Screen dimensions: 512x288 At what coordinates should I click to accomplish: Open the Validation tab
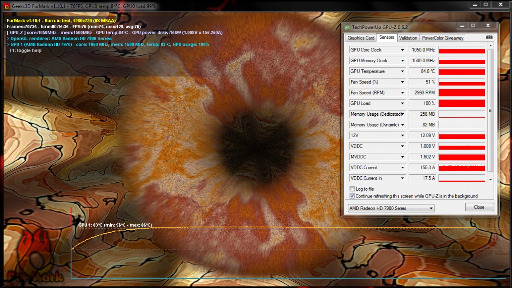tap(408, 38)
